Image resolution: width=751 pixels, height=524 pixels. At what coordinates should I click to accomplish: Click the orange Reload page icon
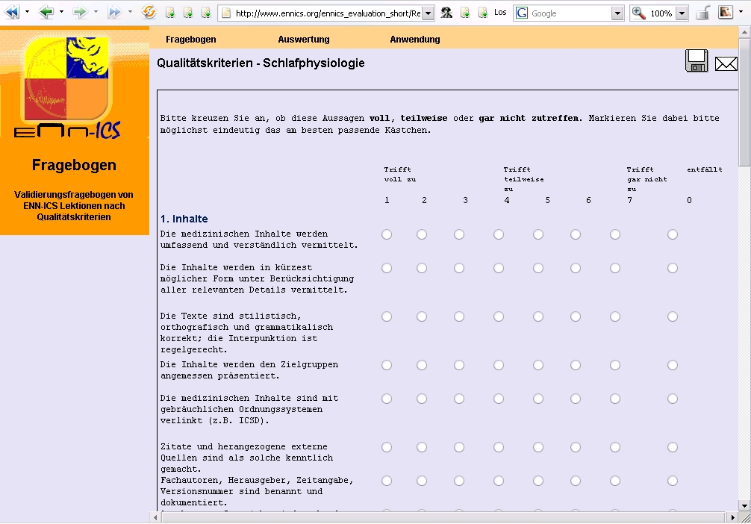149,13
